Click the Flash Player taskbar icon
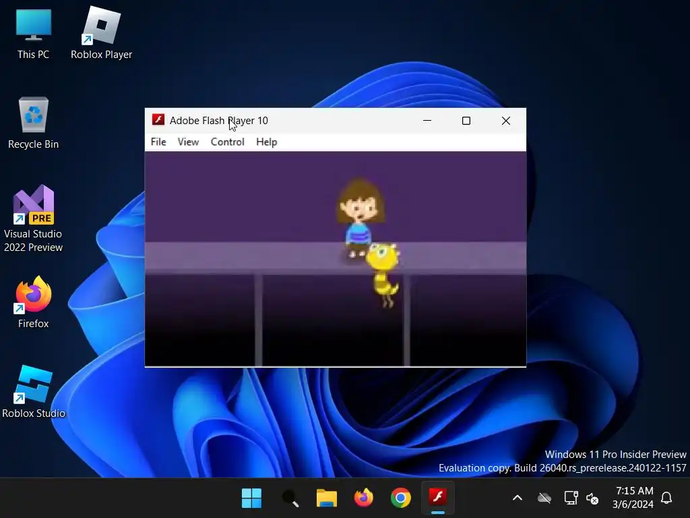The image size is (690, 518). [438, 498]
